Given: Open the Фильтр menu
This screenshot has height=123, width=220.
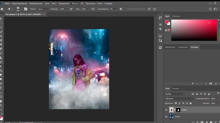Looking at the screenshot, I should pos(75,3).
